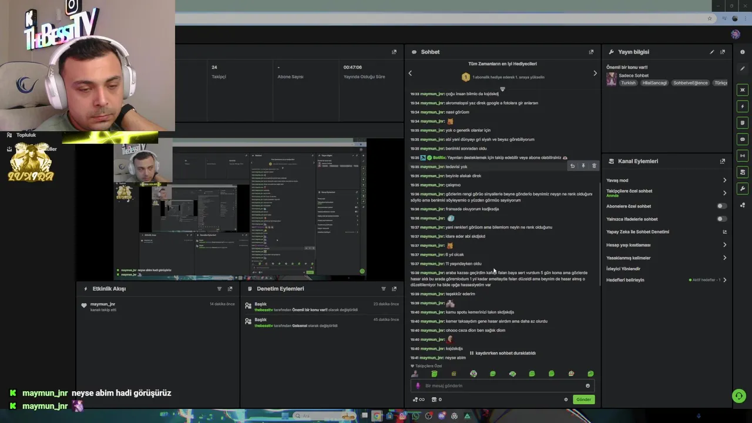Click 'kaydırırken sohbet duraklatıldı' notice

(x=502, y=353)
